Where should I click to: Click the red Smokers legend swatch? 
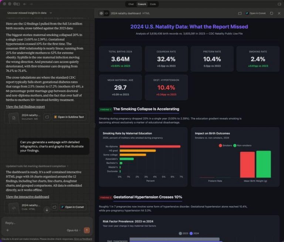coord(221,145)
